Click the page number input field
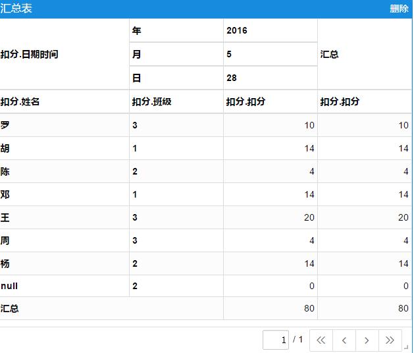This screenshot has width=414, height=353. point(276,340)
